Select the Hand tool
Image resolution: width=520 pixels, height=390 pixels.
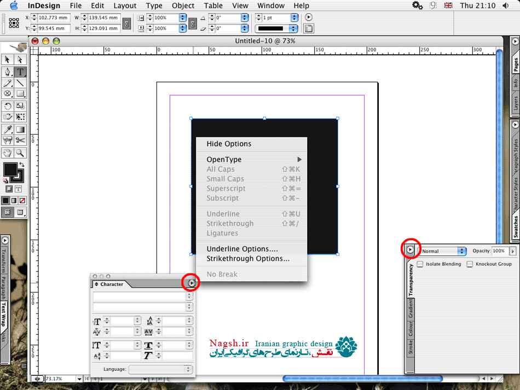(x=7, y=153)
